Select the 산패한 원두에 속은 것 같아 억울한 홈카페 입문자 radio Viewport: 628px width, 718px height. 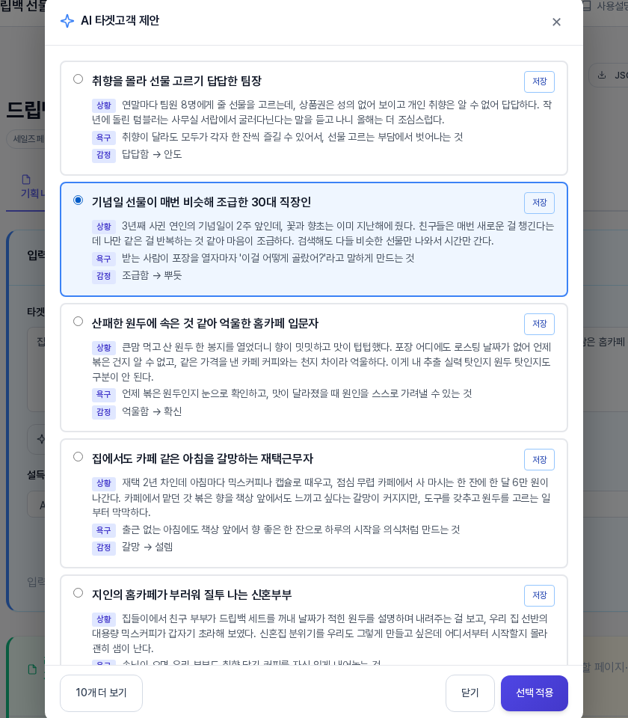click(x=78, y=321)
